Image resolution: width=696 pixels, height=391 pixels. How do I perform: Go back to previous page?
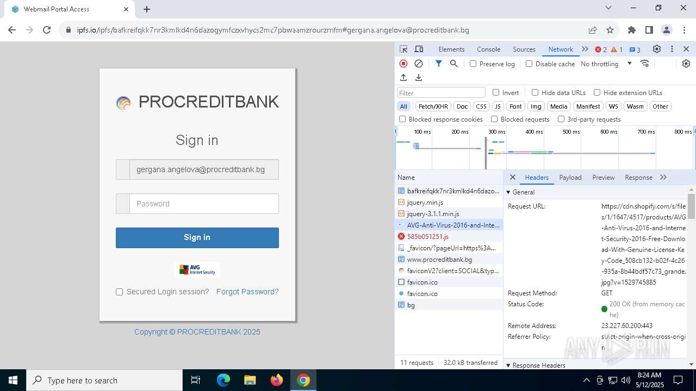pos(12,30)
